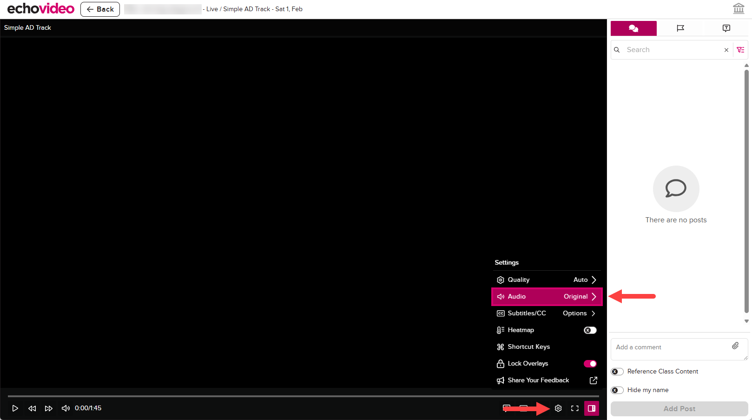Viewport: 752px width, 420px height.
Task: Fast forward using the skip-forward icon
Action: 49,408
